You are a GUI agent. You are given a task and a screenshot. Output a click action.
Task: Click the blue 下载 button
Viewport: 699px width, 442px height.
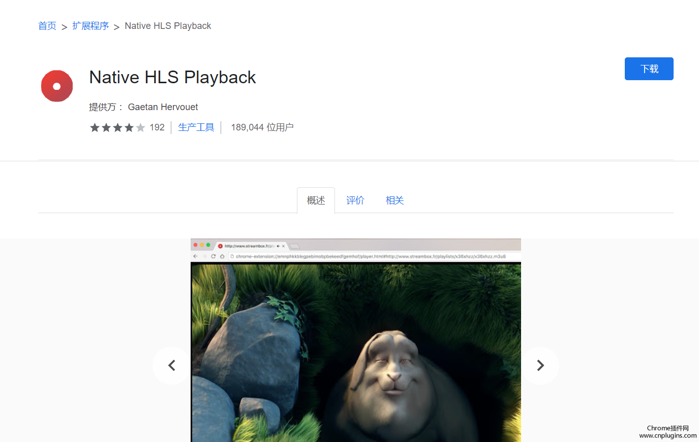649,69
